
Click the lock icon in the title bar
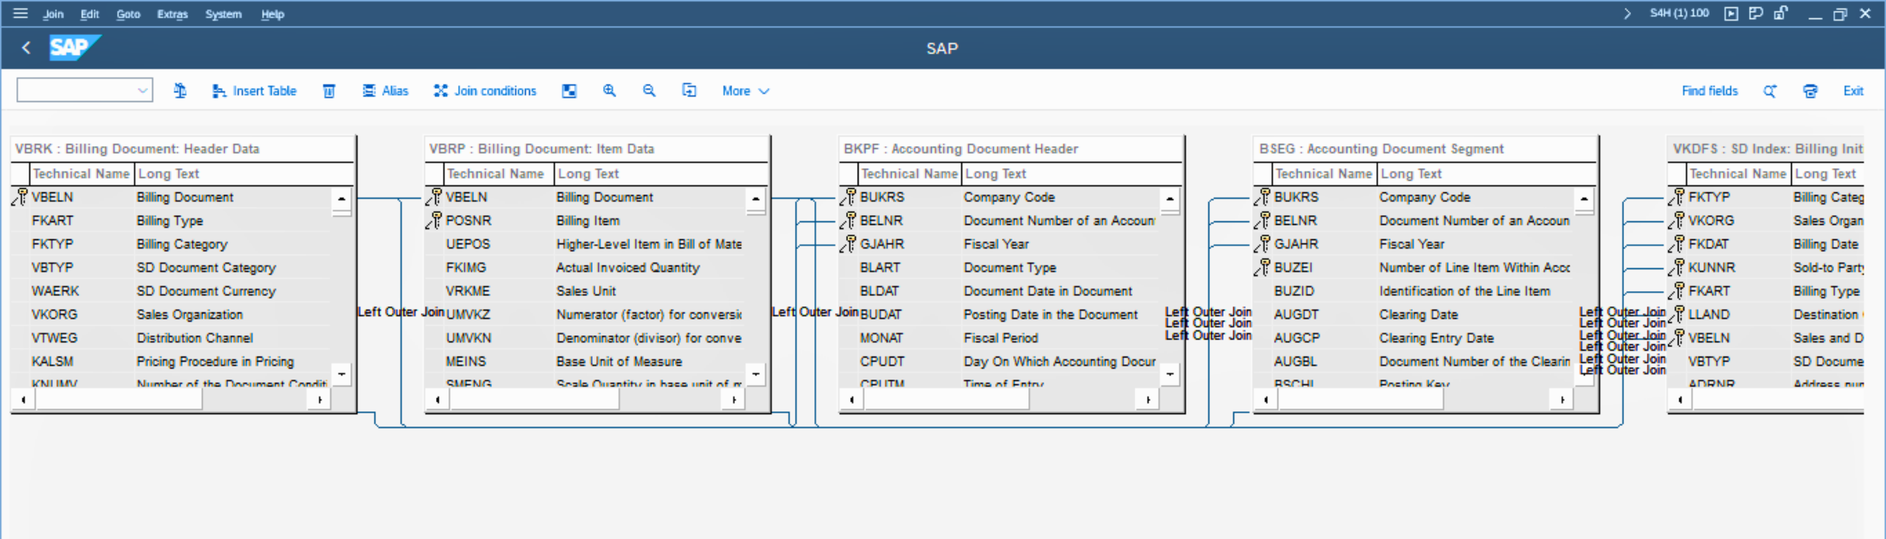[x=1780, y=13]
